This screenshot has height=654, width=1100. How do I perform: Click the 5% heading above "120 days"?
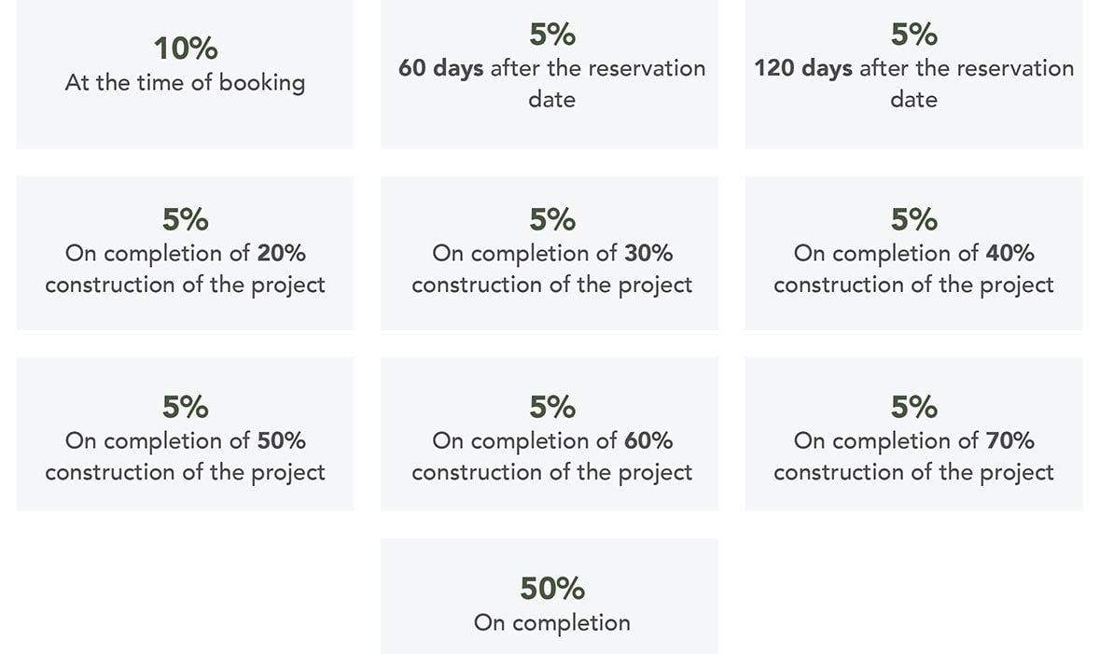pos(913,35)
